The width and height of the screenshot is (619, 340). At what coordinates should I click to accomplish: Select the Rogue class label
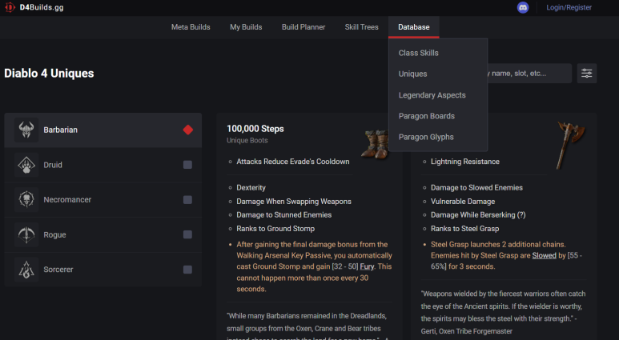pyautogui.click(x=55, y=234)
